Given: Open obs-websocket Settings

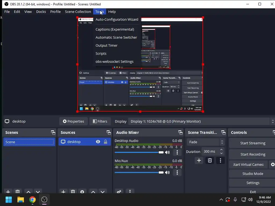Looking at the screenshot, I should [x=114, y=61].
